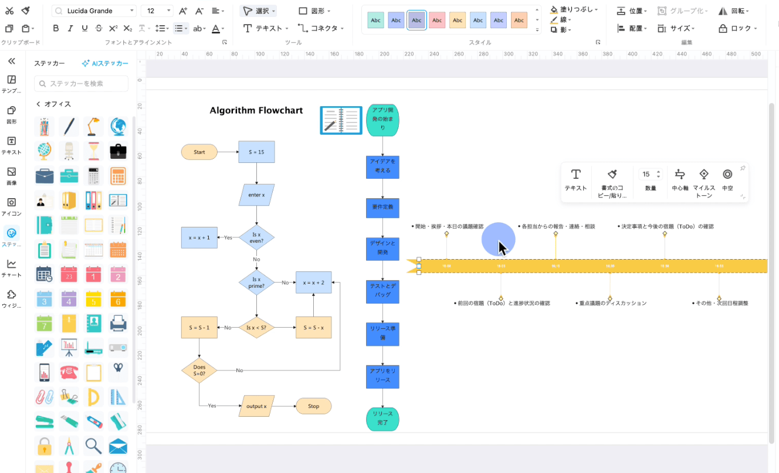Switch to the AIステッカー tab
Image resolution: width=779 pixels, height=473 pixels.
tap(105, 63)
